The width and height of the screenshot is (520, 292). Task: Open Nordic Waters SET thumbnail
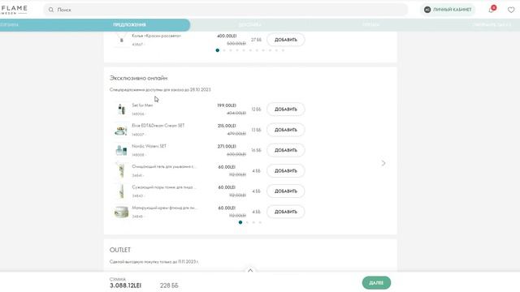pyautogui.click(x=121, y=150)
